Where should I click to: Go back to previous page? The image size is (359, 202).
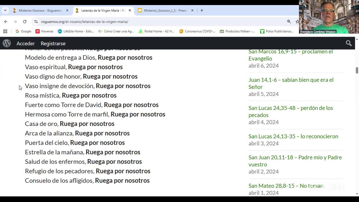point(6,22)
